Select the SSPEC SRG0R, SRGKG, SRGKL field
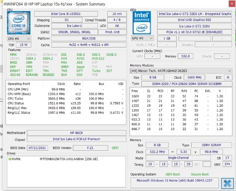Image resolution: width=236 pixels, height=191 pixels. click(x=74, y=32)
